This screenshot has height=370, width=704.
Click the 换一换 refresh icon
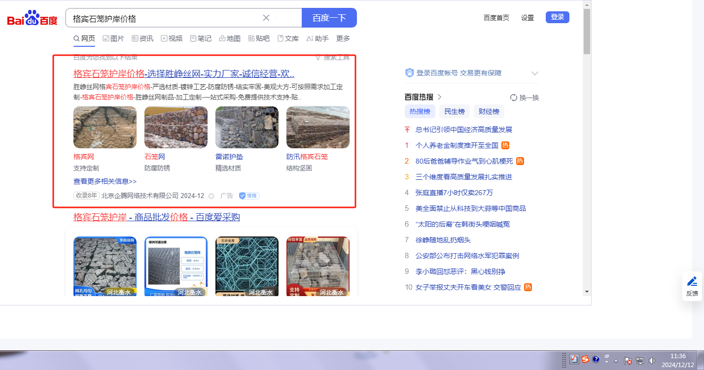(x=513, y=98)
